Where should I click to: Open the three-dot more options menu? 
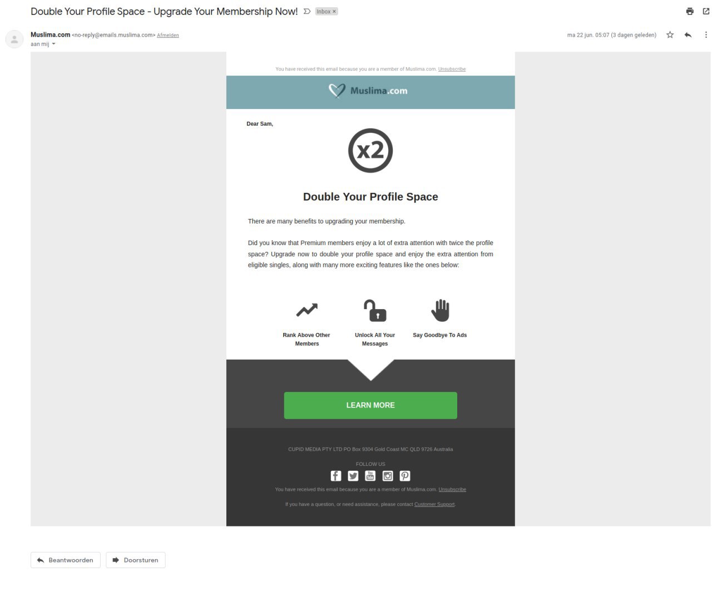[706, 34]
